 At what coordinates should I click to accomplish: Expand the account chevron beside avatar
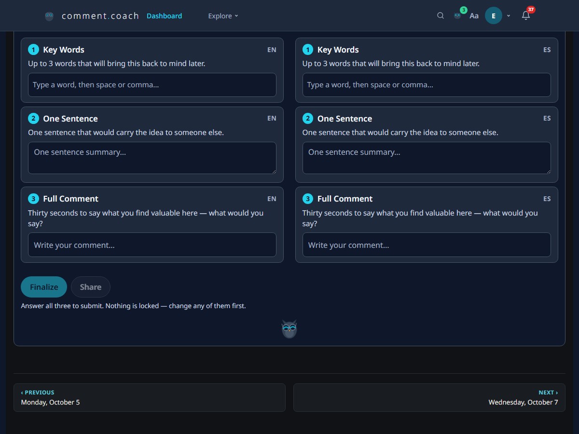(509, 16)
